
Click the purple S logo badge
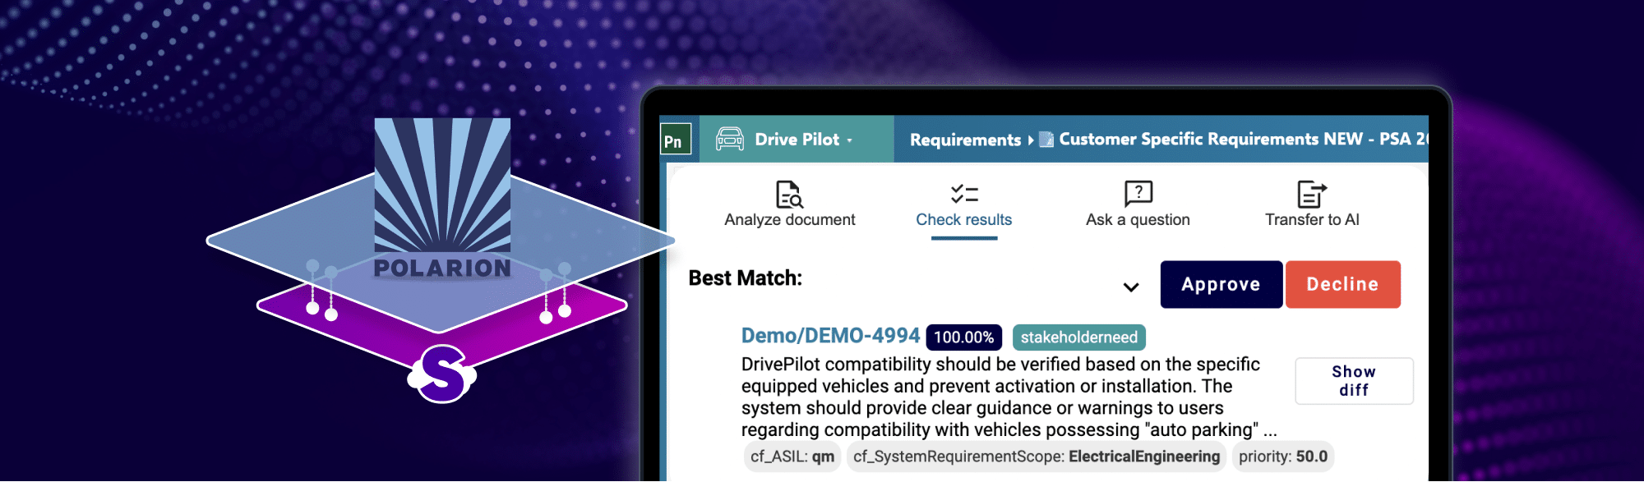point(442,374)
